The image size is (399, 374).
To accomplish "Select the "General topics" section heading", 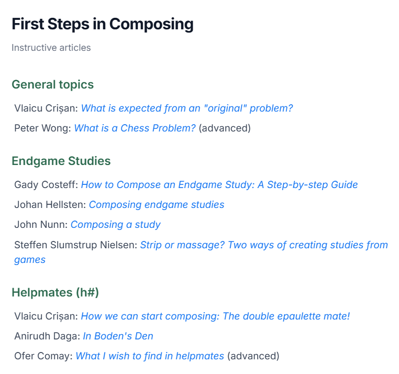I will pyautogui.click(x=52, y=84).
